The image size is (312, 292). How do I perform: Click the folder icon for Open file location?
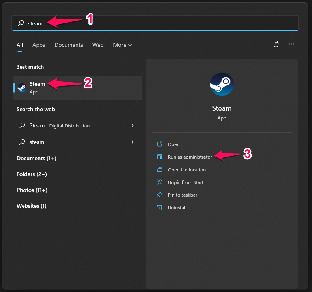pos(160,169)
